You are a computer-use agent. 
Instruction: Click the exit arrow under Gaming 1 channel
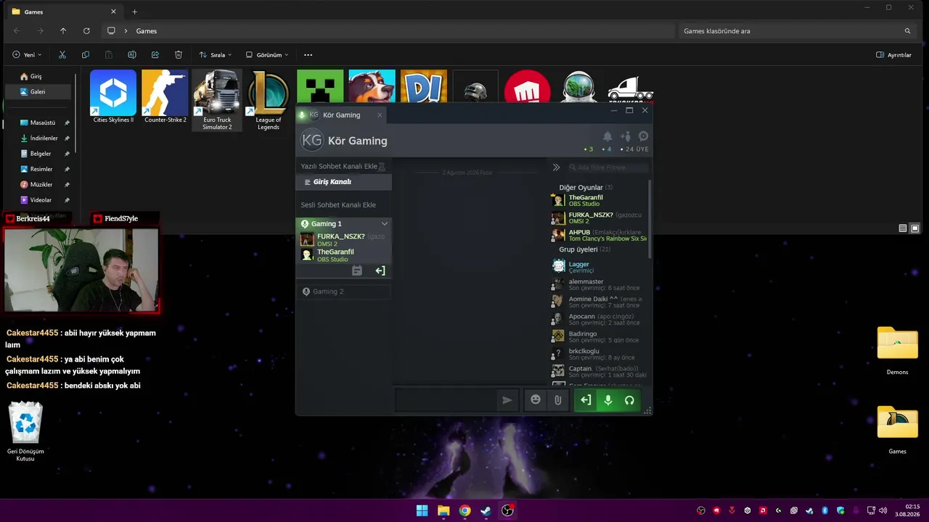[380, 270]
